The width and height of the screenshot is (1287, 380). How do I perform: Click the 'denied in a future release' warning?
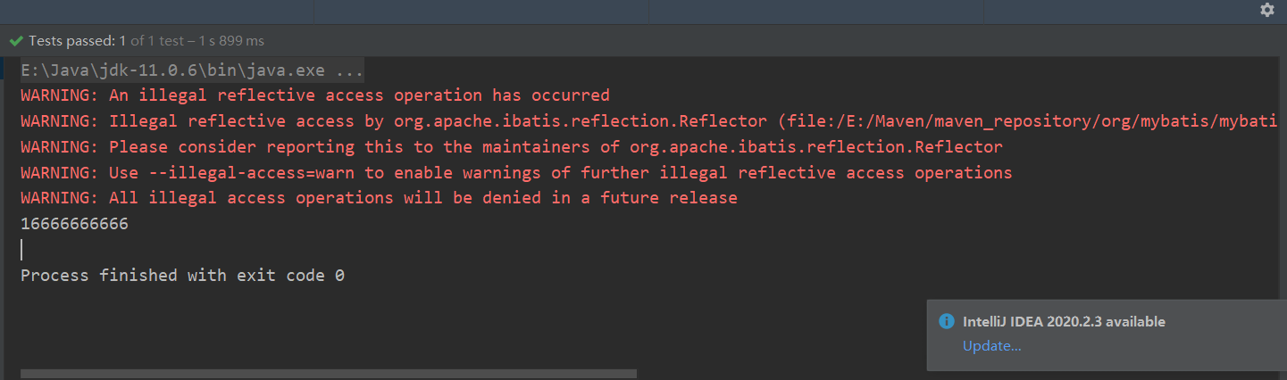click(379, 198)
